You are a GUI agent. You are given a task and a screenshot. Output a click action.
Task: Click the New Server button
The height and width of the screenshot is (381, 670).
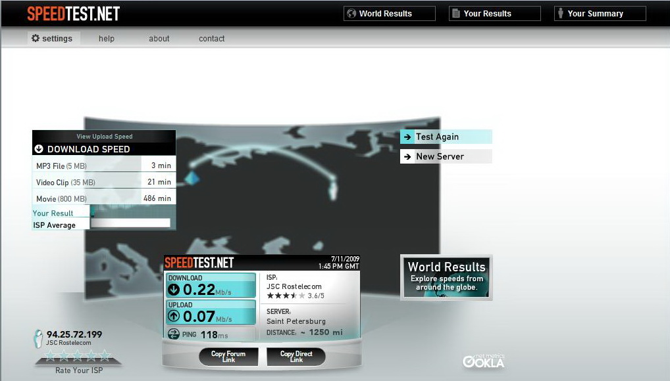click(446, 156)
